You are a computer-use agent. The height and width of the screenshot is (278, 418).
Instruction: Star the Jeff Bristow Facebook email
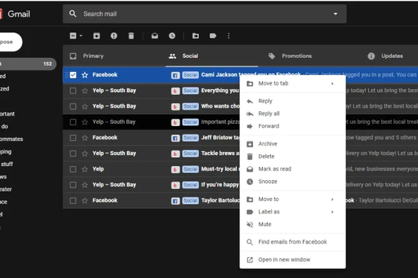(x=85, y=138)
